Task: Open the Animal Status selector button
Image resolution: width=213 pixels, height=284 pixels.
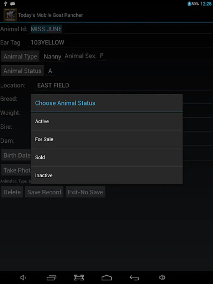Action: tap(22, 71)
